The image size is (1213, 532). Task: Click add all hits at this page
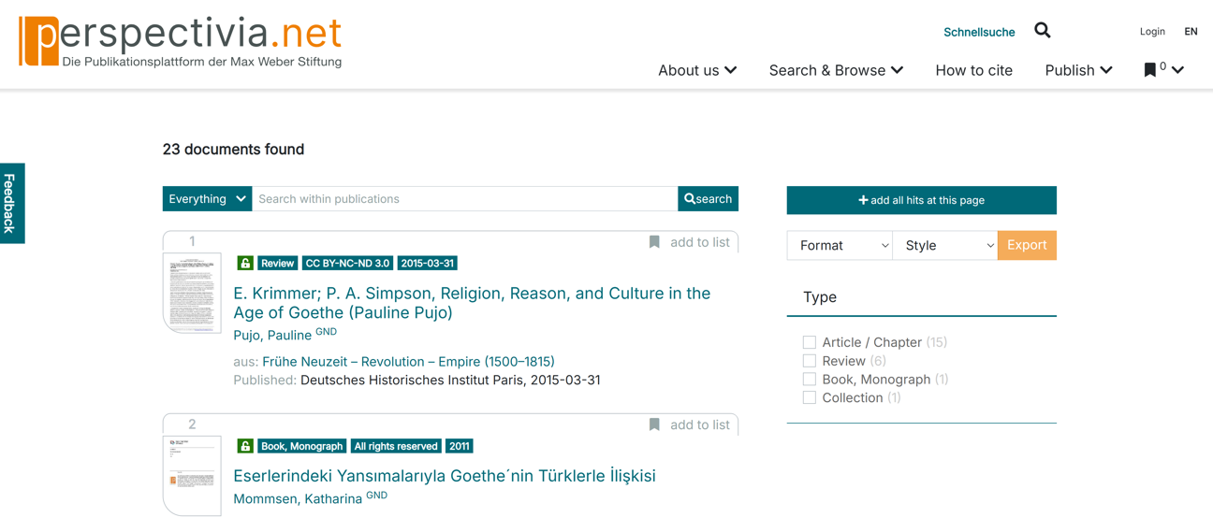(921, 200)
